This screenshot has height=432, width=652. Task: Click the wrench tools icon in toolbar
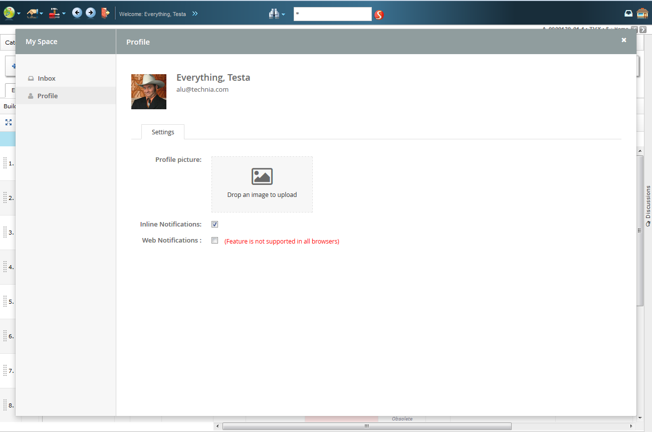54,14
